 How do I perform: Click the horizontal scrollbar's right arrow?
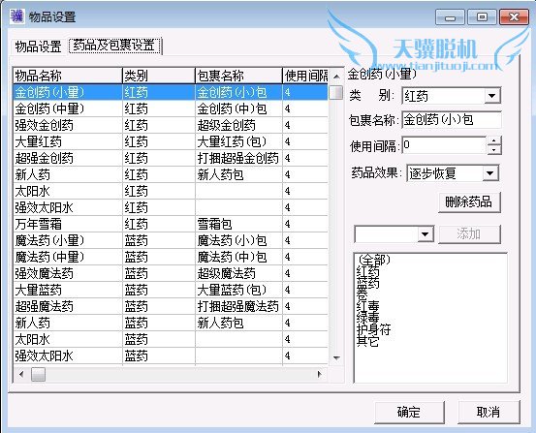pyautogui.click(x=320, y=374)
